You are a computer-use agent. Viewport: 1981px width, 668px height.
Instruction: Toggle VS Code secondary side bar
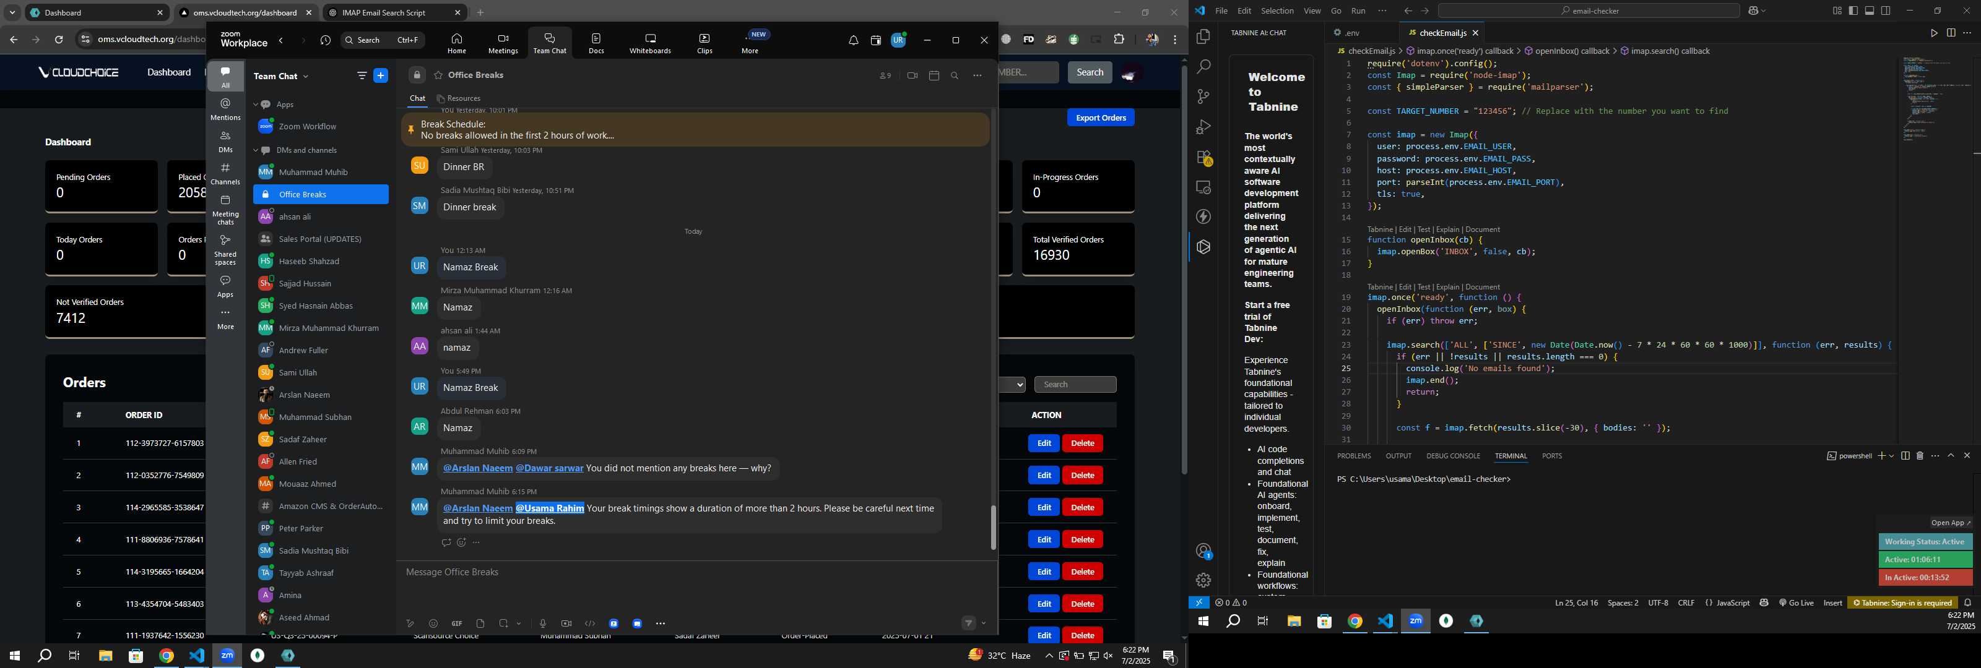1886,11
